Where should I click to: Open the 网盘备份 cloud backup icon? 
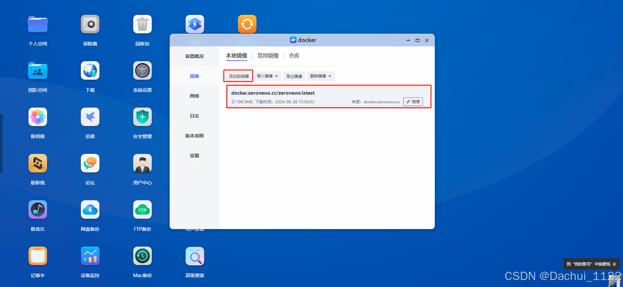pyautogui.click(x=90, y=210)
